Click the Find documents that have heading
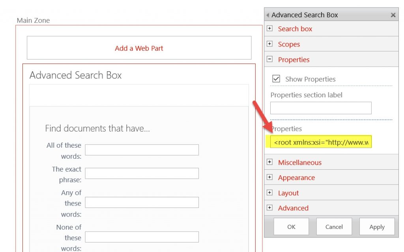 (97, 128)
